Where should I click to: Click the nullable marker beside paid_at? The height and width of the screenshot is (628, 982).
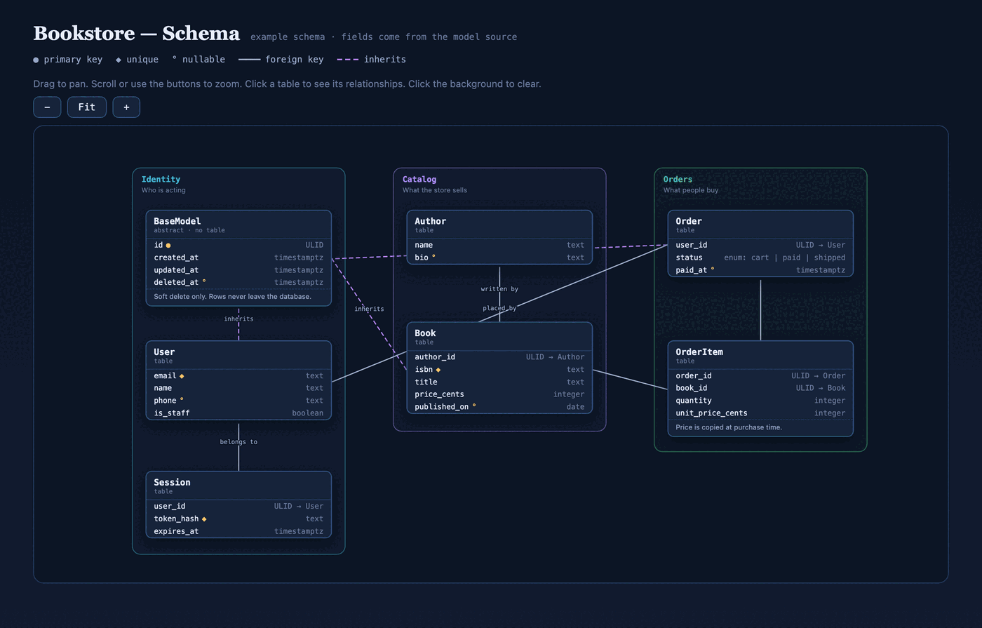click(x=713, y=269)
